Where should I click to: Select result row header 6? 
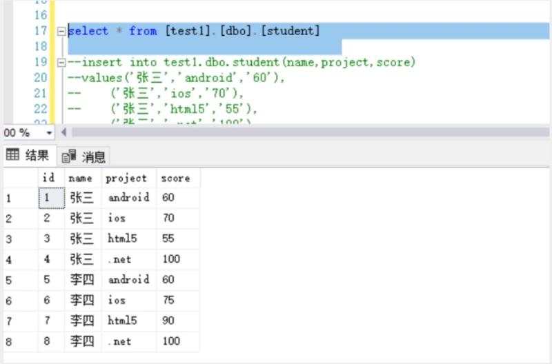tap(21, 301)
